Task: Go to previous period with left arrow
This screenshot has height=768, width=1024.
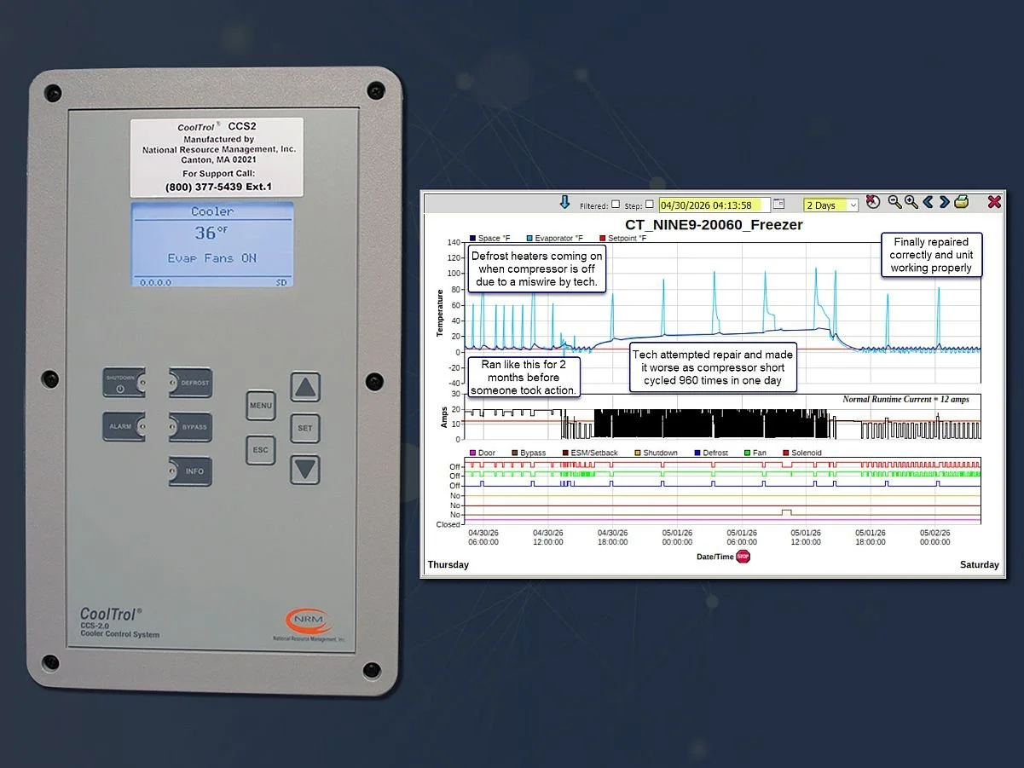Action: [x=929, y=202]
